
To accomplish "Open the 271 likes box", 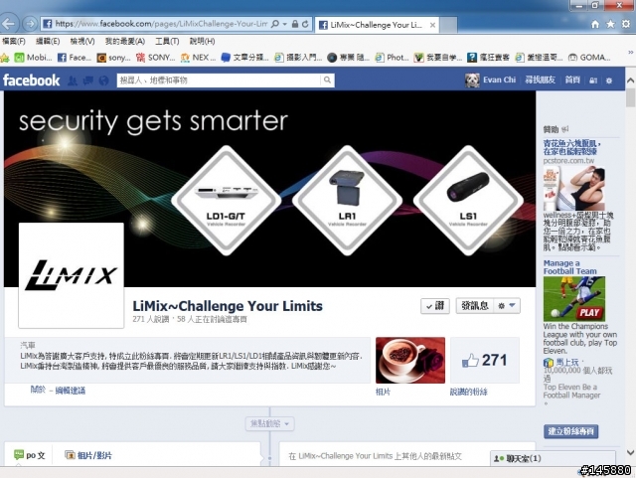I will point(485,361).
